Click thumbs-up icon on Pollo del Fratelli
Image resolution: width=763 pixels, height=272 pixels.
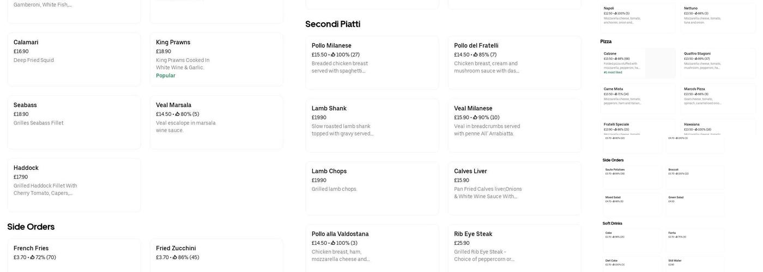(x=476, y=55)
